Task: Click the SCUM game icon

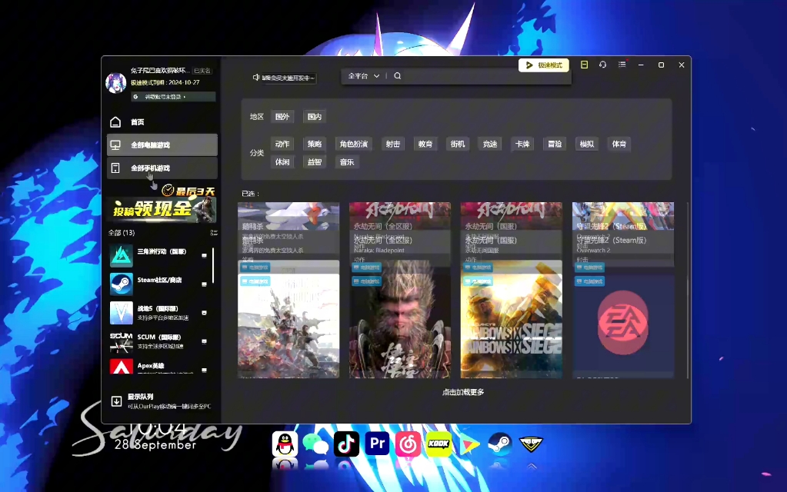Action: click(122, 341)
